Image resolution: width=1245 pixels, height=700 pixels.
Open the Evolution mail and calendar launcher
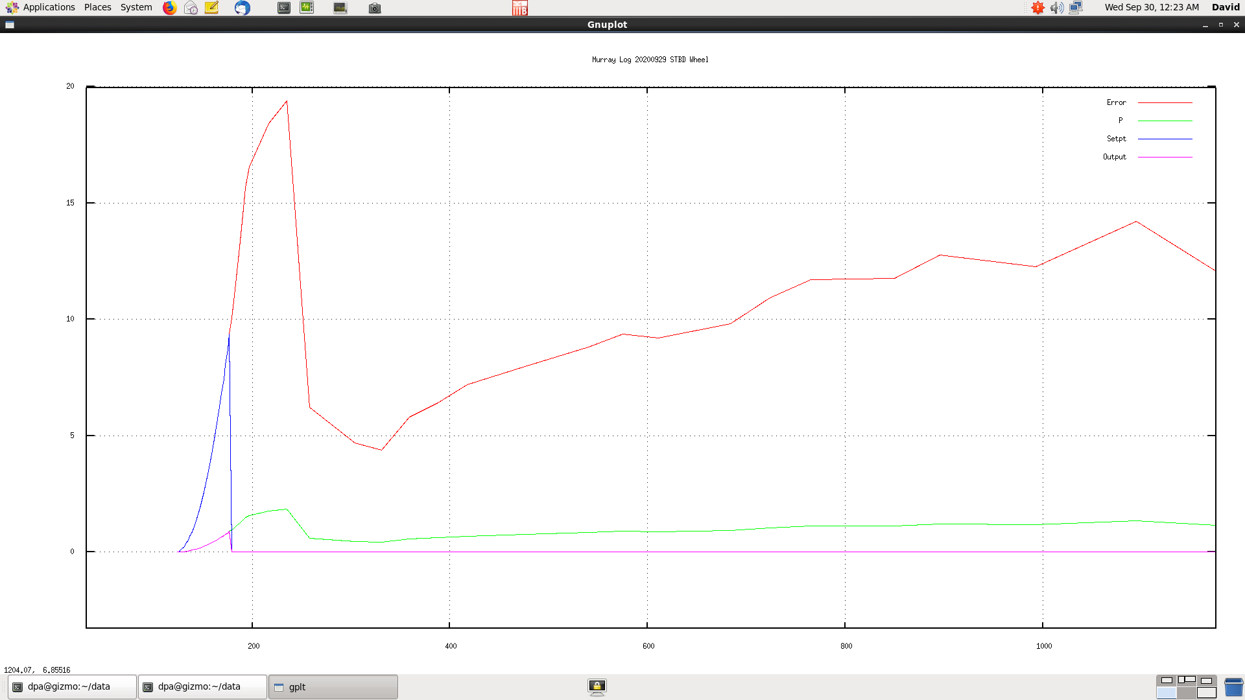(191, 8)
